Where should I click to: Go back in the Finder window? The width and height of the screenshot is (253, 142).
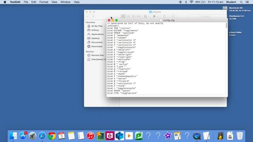88,16
